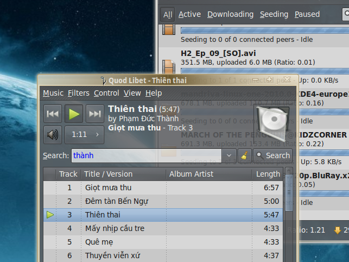The width and height of the screenshot is (349, 262).
Task: Click the top torrent's video file icon
Action: [168, 29]
